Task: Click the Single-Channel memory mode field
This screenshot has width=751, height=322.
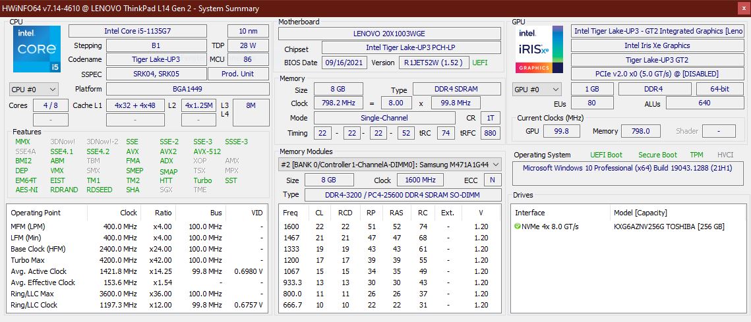Action: point(384,118)
